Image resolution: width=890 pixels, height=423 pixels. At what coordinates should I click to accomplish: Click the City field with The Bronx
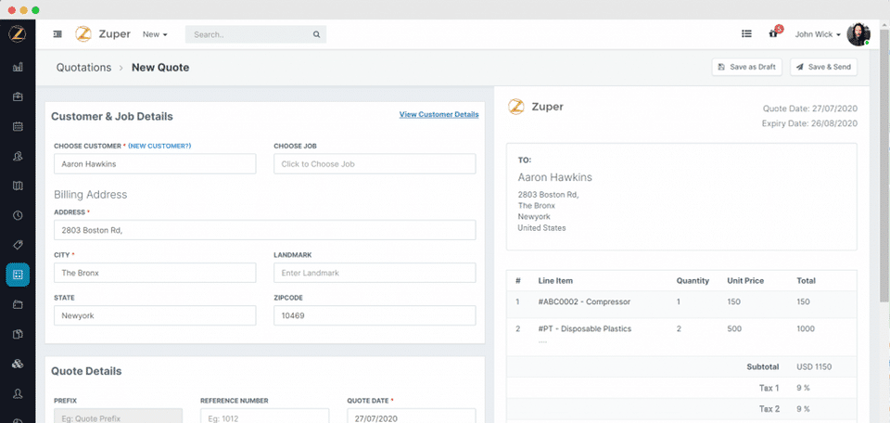click(155, 273)
